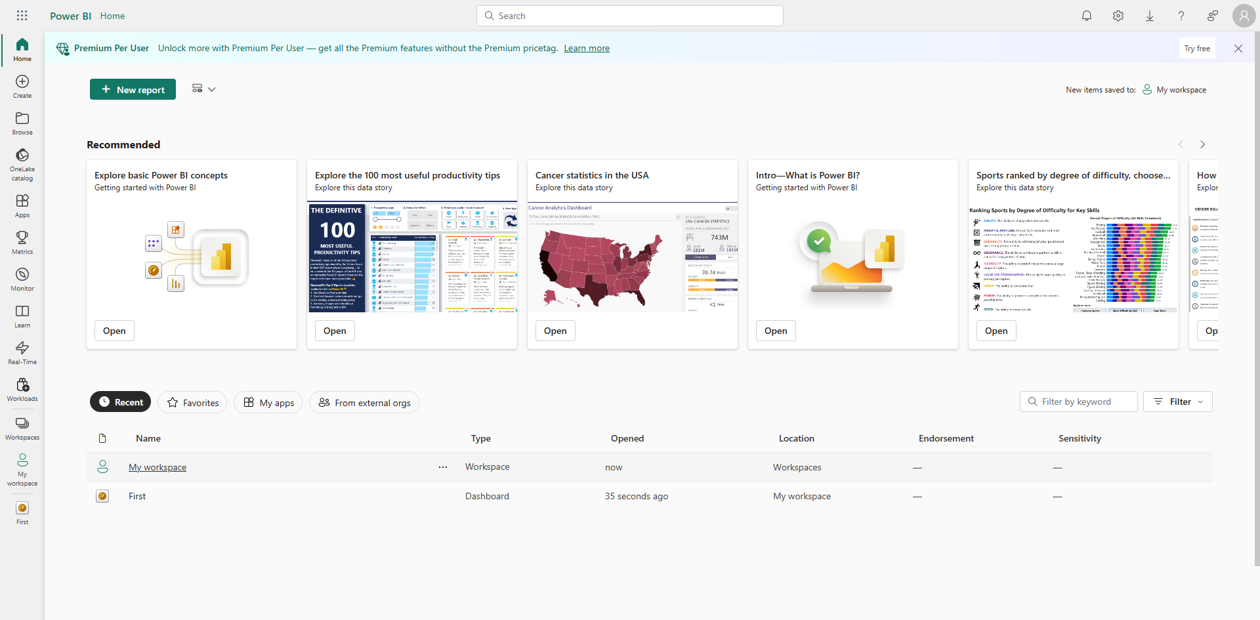Click the document icon column header
The height and width of the screenshot is (620, 1260).
[102, 438]
